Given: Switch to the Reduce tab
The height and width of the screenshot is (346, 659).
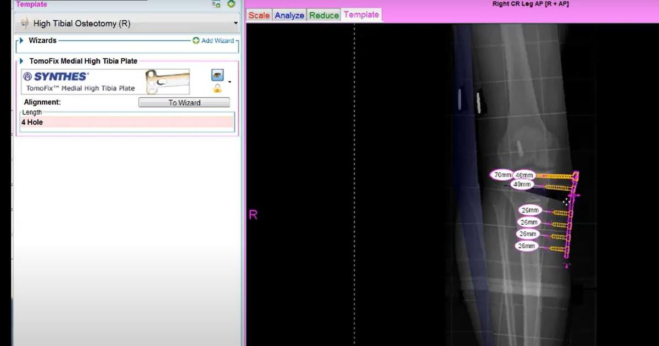Looking at the screenshot, I should tap(323, 15).
